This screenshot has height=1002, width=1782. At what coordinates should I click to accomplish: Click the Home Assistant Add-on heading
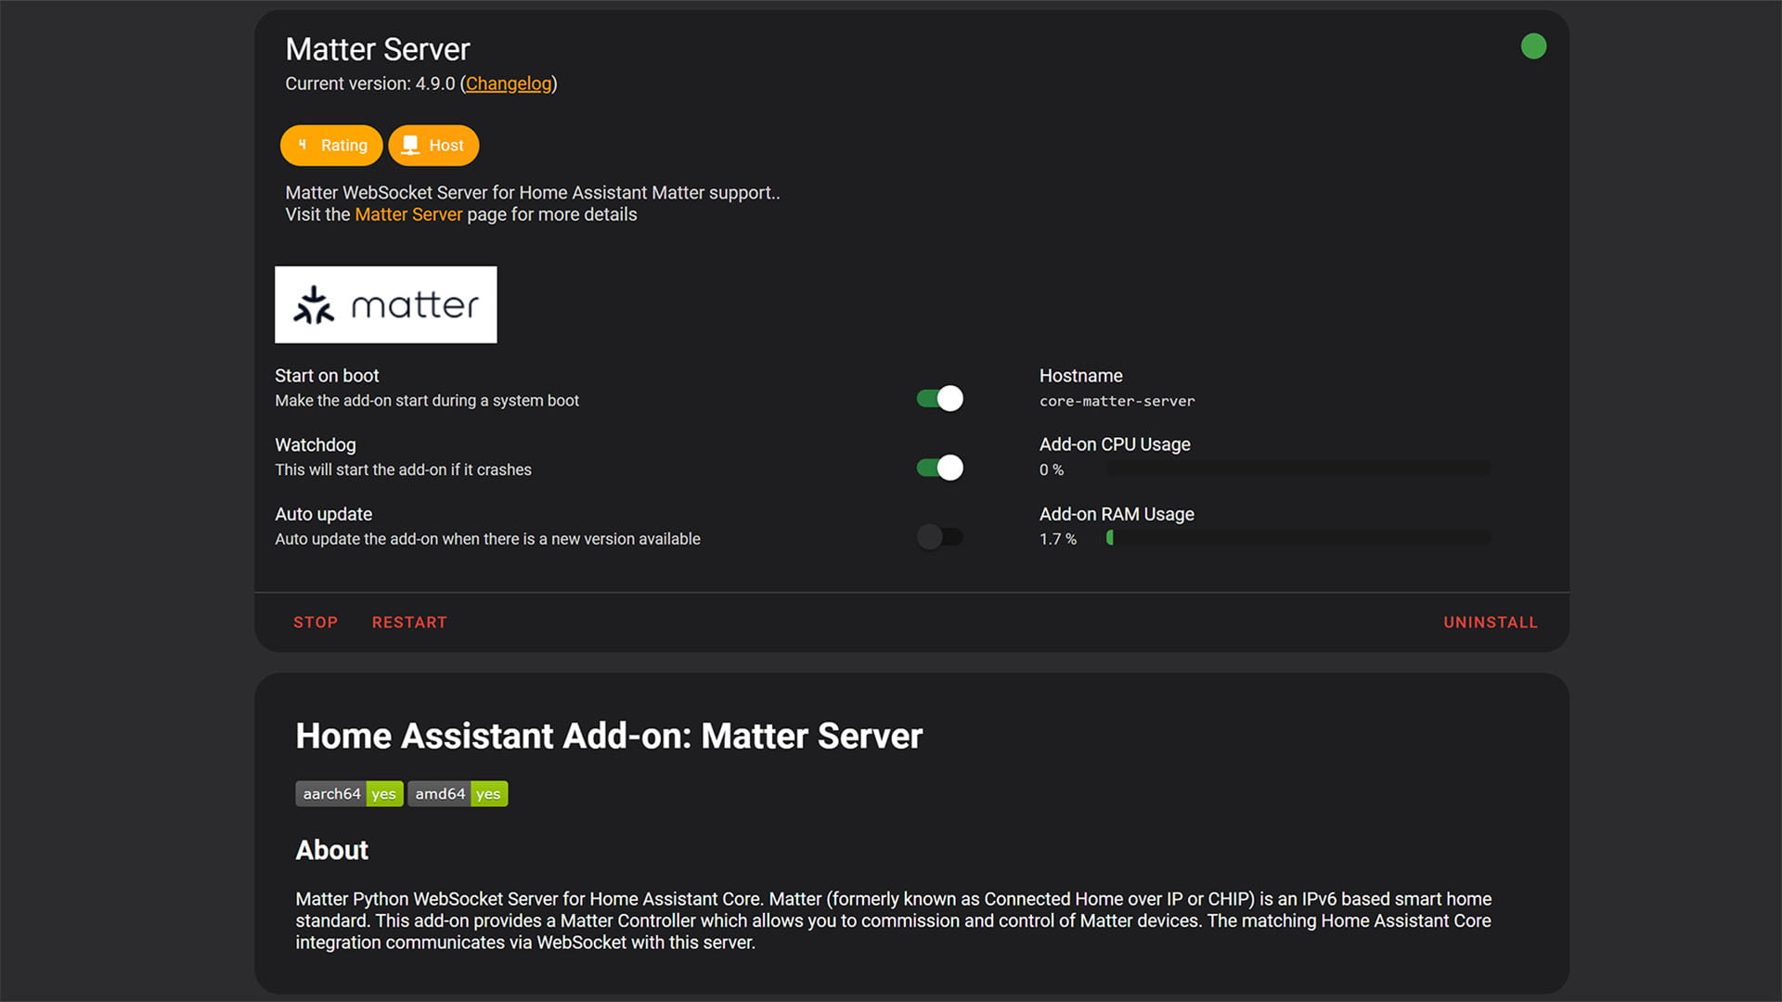(x=609, y=737)
